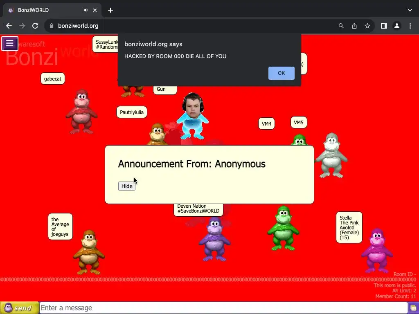Expand the tab search chevron

coord(410,10)
